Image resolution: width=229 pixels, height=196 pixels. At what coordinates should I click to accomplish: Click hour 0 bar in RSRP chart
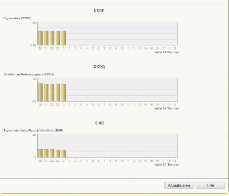click(x=64, y=38)
